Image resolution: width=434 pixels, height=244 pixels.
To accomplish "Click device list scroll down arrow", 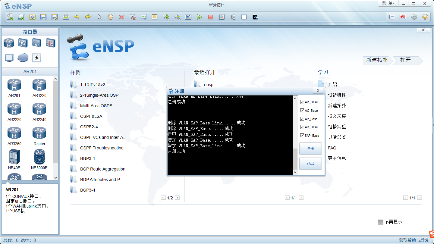I will tap(55, 178).
